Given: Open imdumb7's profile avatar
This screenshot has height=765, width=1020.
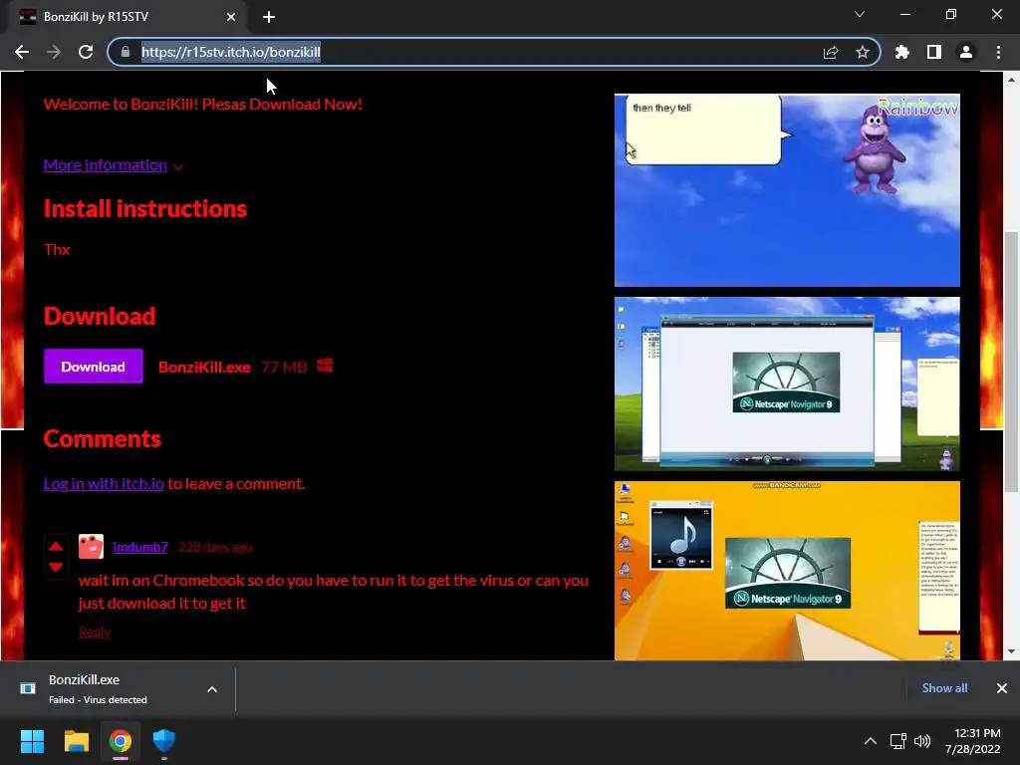Looking at the screenshot, I should 91,547.
